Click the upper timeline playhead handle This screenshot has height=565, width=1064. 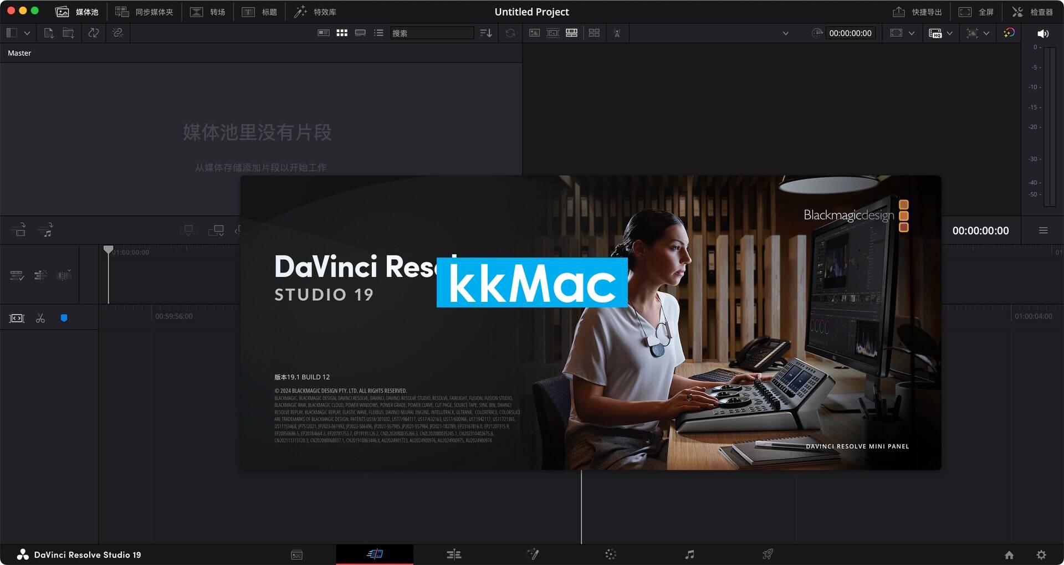(109, 250)
